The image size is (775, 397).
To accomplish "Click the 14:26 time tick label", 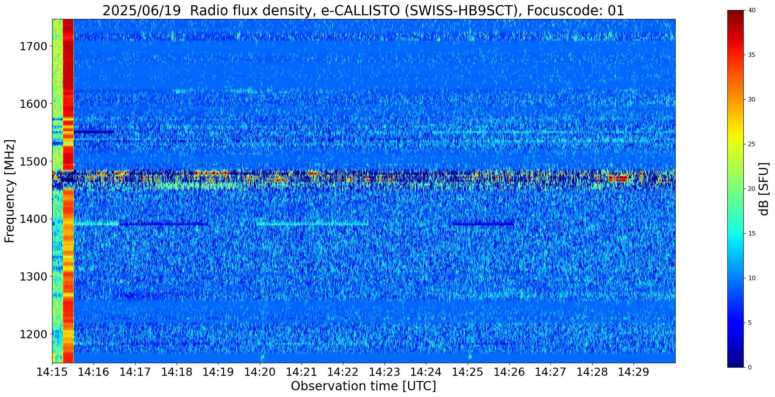I will click(509, 372).
